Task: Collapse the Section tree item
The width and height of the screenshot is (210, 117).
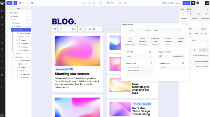Action: [9, 13]
